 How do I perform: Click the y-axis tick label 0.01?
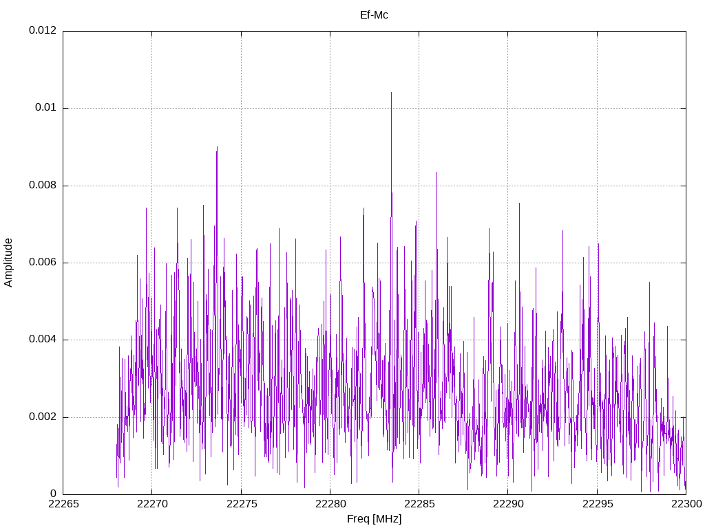click(46, 107)
